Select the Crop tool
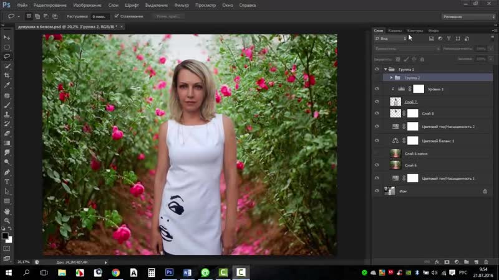499x280 pixels. (x=7, y=75)
